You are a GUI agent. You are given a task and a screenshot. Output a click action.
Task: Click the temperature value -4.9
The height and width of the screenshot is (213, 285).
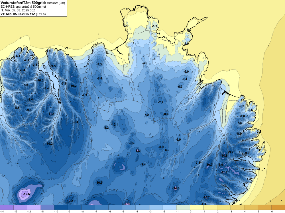pos(33,55)
